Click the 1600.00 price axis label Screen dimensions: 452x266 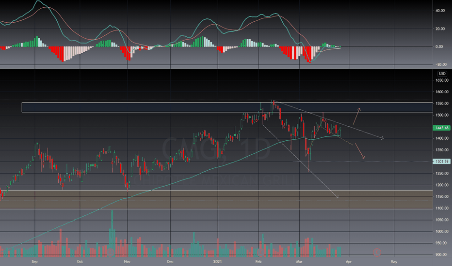(442, 92)
